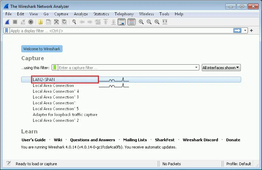
Task: Open the Mailing Lists link
Action: [x=135, y=140]
